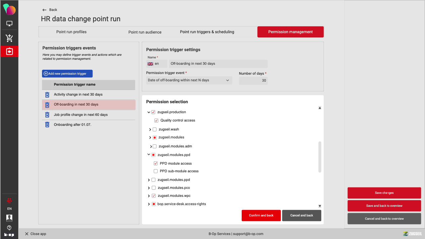Open the shopping cart sidebar icon
This screenshot has height=239, width=425.
click(9, 38)
